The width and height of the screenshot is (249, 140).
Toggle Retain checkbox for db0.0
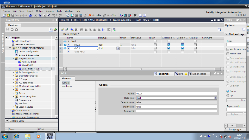click(x=155, y=45)
